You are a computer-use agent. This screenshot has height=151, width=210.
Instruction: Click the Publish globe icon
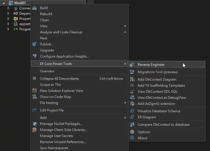click(34, 44)
